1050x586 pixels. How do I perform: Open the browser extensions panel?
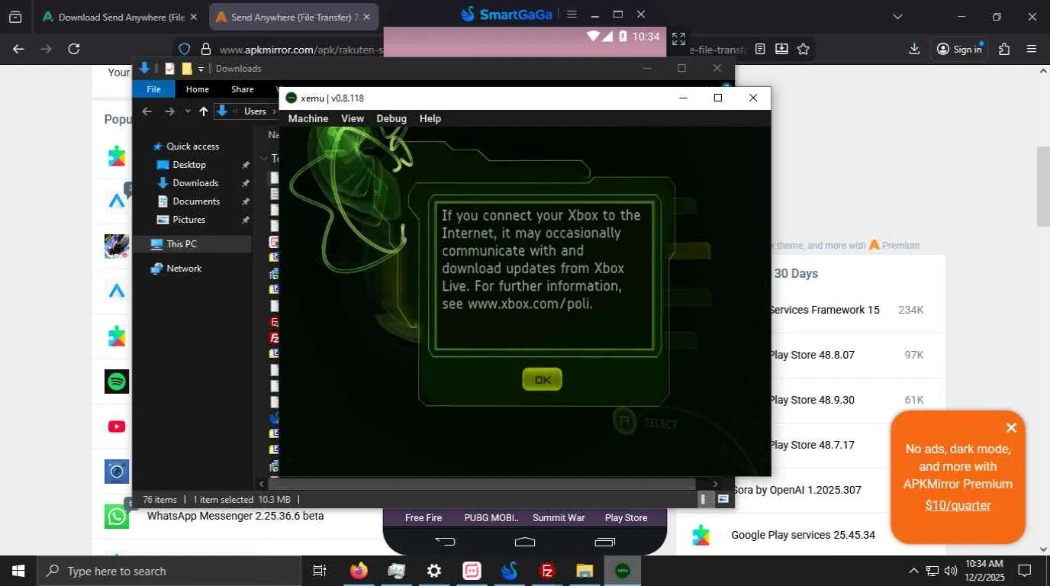point(1004,49)
